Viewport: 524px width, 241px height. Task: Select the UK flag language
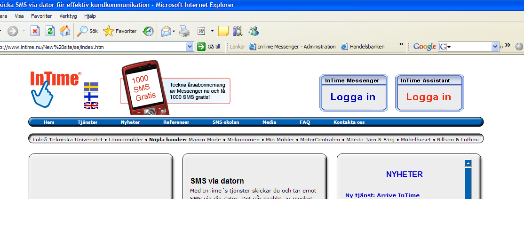click(x=91, y=105)
